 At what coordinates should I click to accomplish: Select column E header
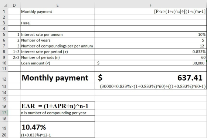[57, 5]
